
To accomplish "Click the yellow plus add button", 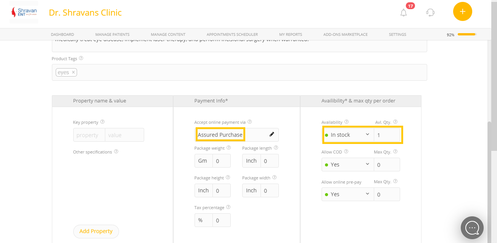I will tap(462, 12).
